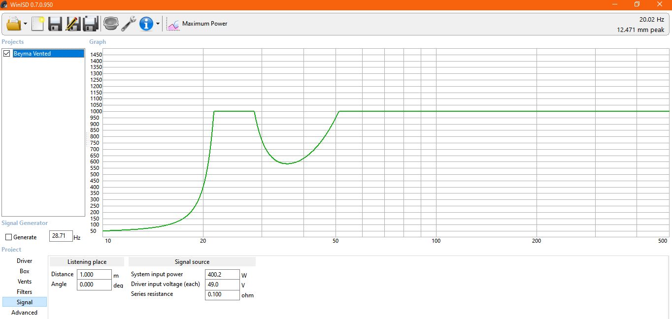Click the 20.02 Hz cursor readout
Viewport: 672px width, 319px height.
652,20
